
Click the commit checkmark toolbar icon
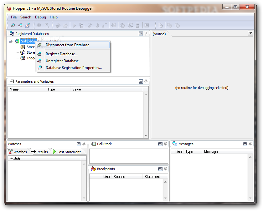click(170, 25)
